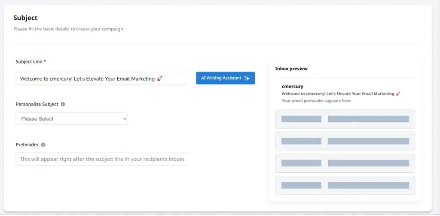440x216 pixels.
Task: Click the Please Select dropdown arrow
Action: (x=125, y=119)
